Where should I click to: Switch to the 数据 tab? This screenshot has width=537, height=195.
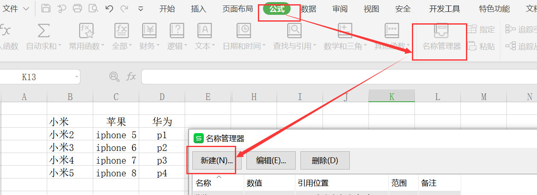pos(308,9)
